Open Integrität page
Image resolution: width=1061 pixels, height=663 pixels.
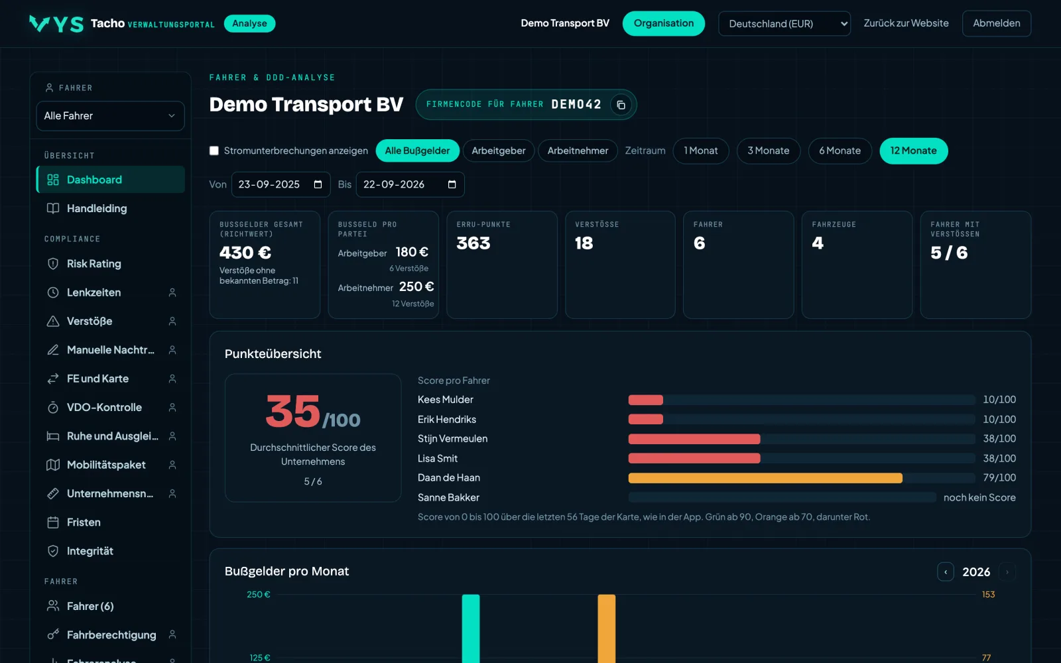110,551
